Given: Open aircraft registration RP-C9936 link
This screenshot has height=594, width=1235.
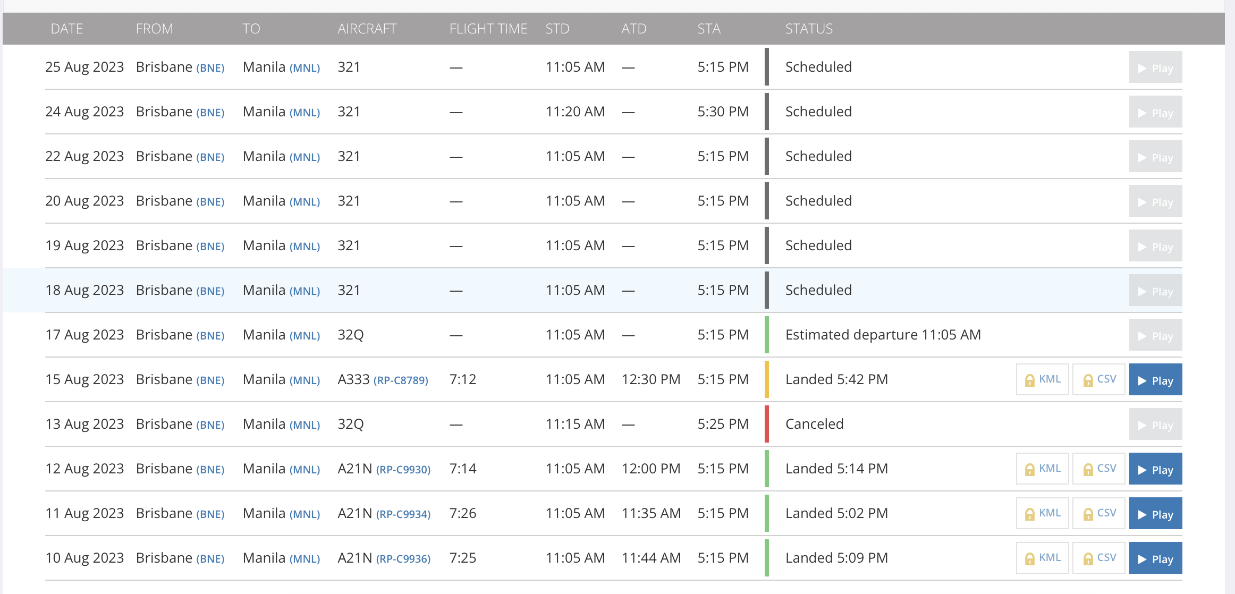Looking at the screenshot, I should pyautogui.click(x=403, y=559).
